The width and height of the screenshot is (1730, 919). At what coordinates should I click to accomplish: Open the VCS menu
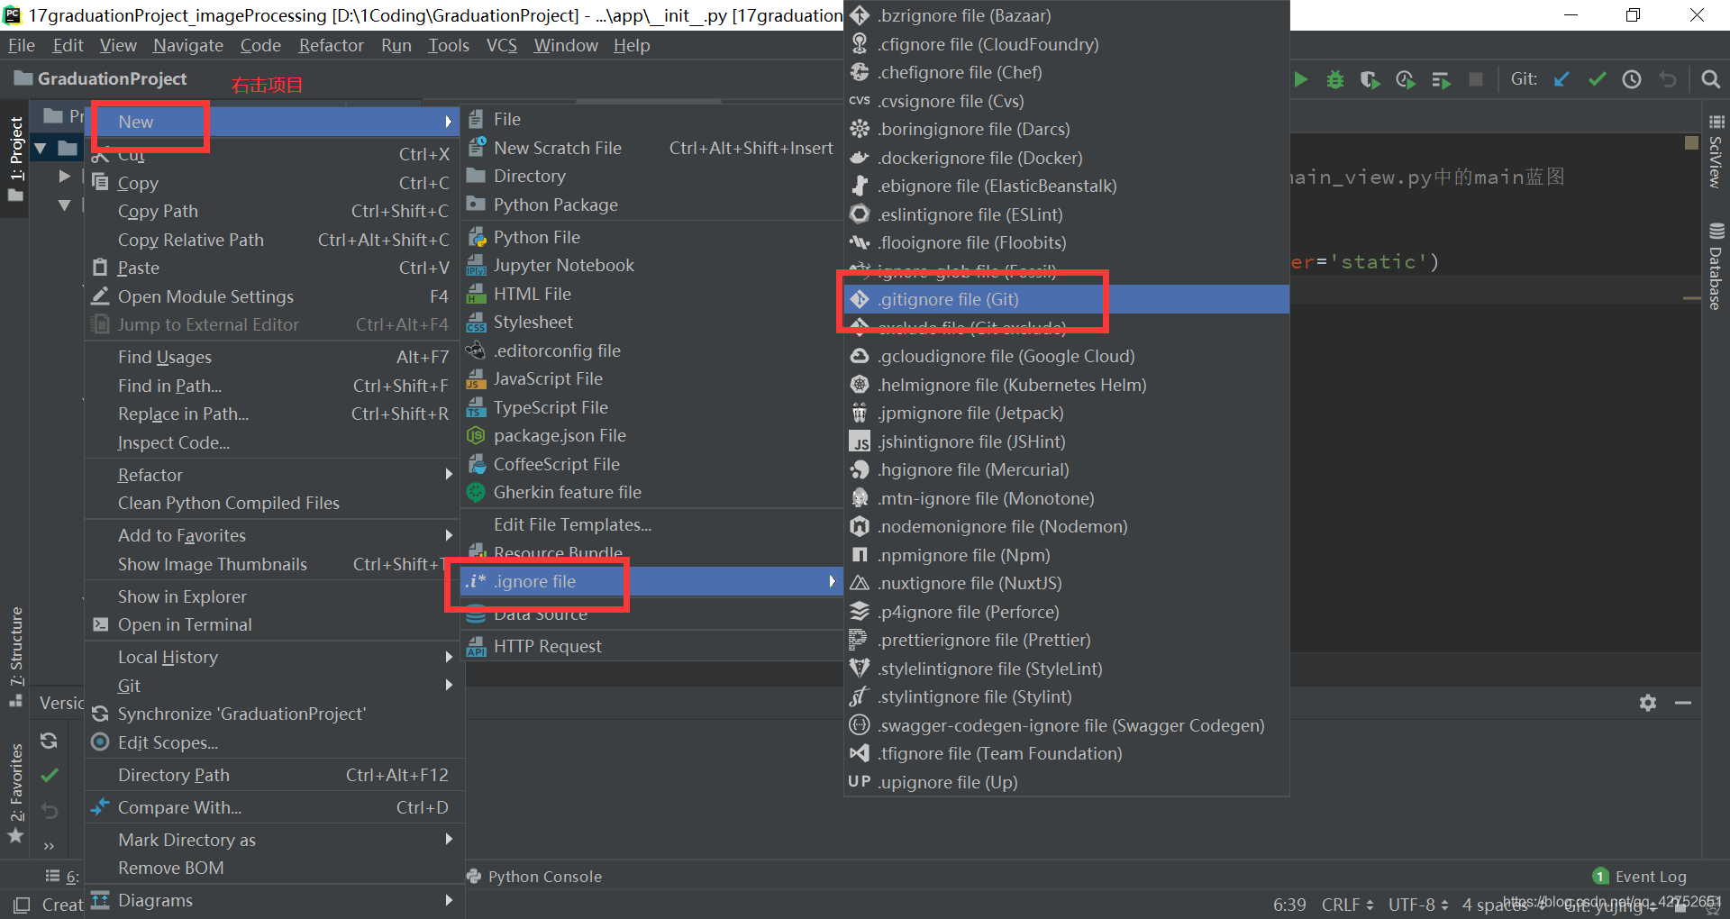click(x=501, y=45)
